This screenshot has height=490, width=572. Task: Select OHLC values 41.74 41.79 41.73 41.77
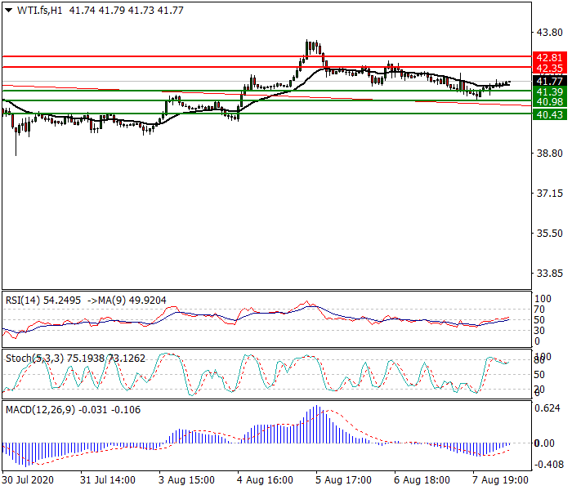click(126, 11)
